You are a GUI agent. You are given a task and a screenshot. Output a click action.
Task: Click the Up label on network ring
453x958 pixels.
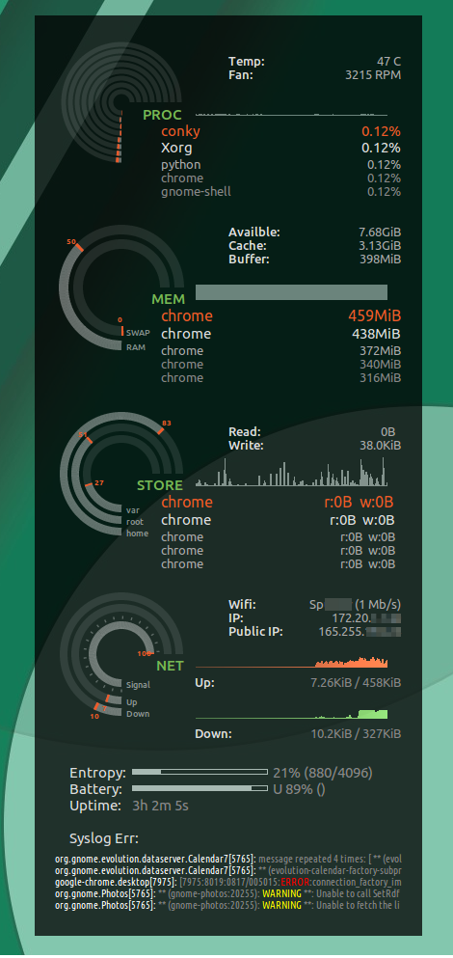point(132,702)
